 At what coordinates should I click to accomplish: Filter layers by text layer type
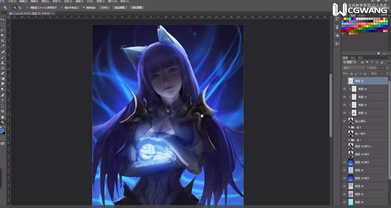click(372, 62)
